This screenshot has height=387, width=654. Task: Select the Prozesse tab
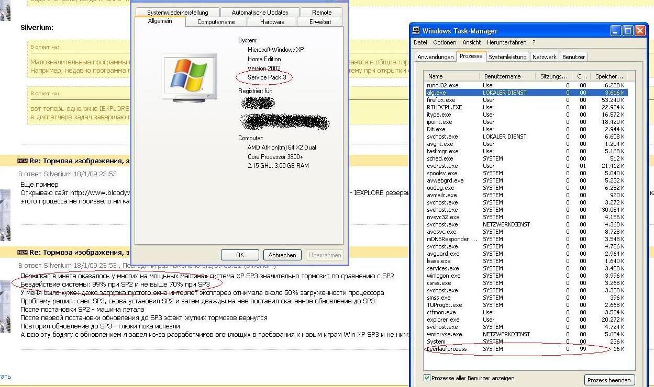coord(471,56)
